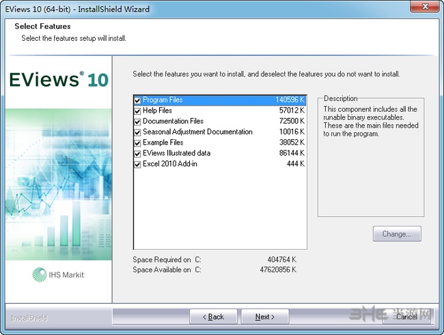Screen dimensions: 444x335
Task: Click the 86144 K size value
Action: click(292, 153)
